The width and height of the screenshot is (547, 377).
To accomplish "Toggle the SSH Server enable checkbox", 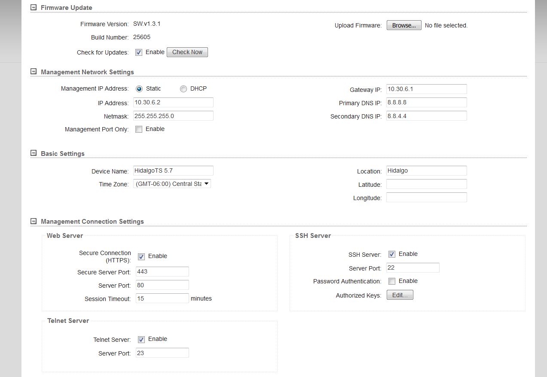I will 392,254.
